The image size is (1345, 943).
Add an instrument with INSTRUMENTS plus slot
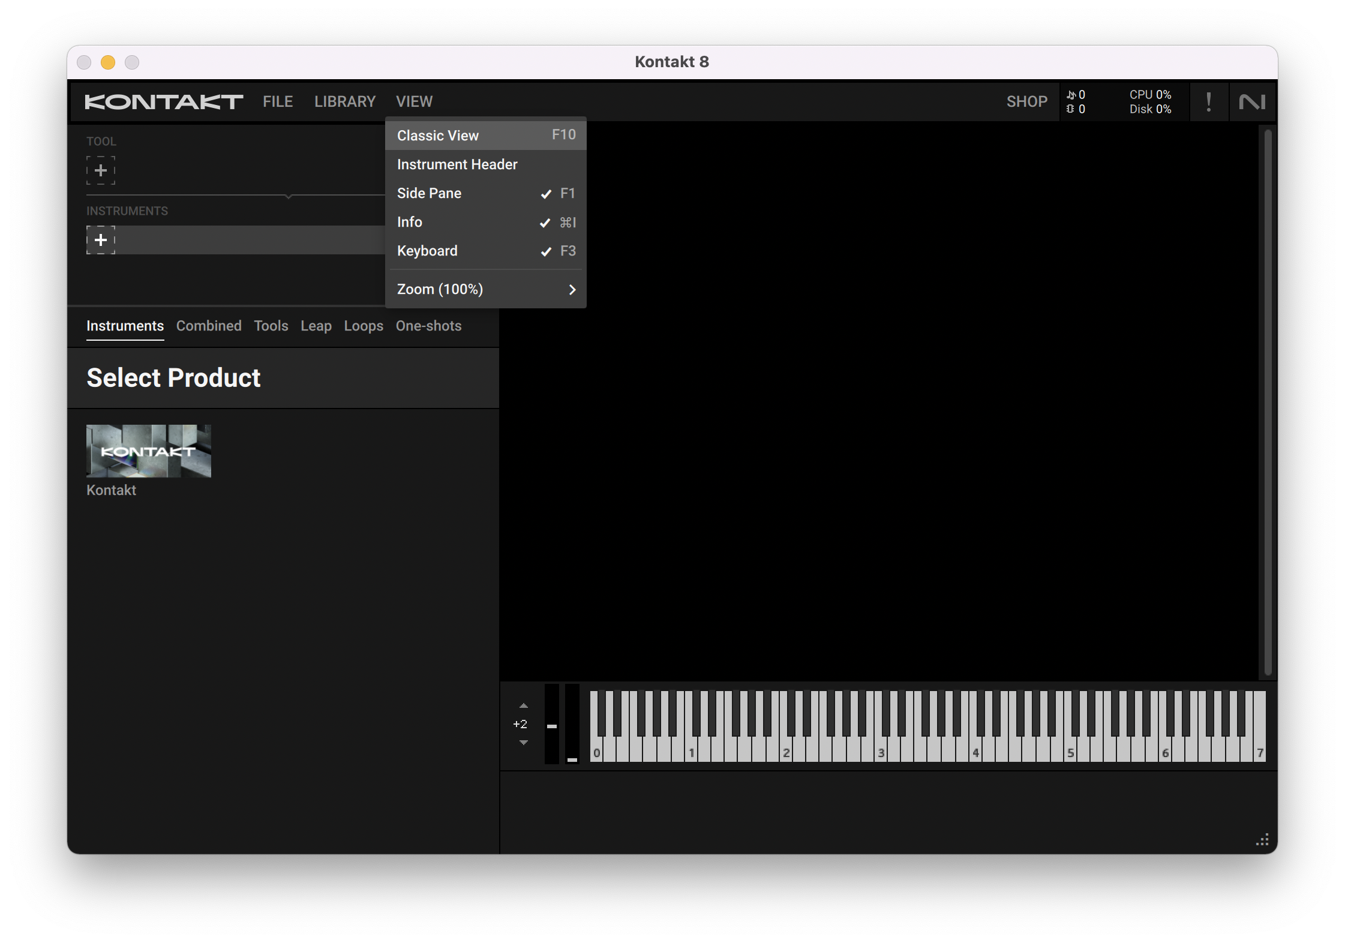pyautogui.click(x=101, y=240)
